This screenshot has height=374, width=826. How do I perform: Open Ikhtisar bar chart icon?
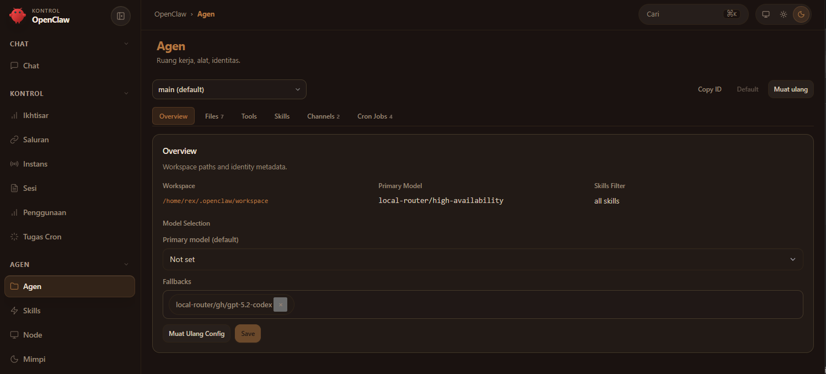coord(14,115)
